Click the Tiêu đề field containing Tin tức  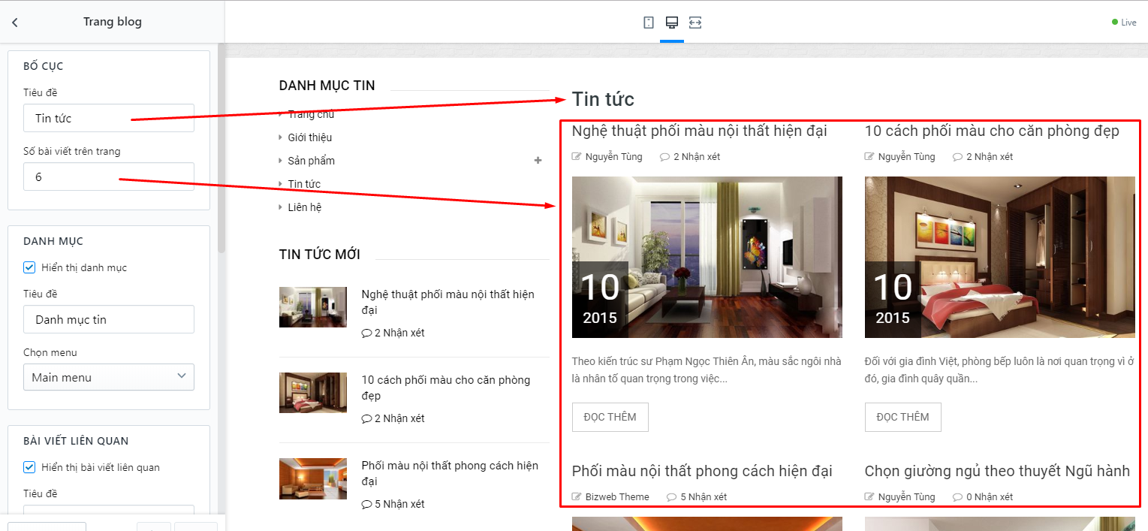tap(109, 118)
